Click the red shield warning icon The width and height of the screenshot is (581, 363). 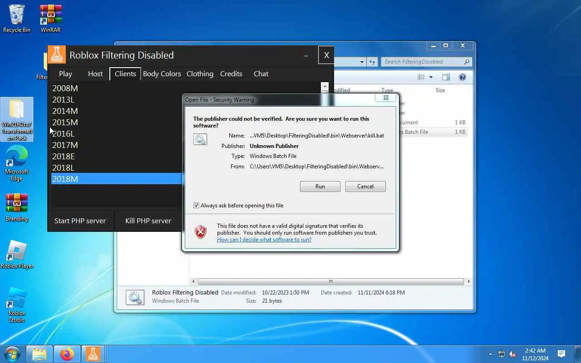click(x=200, y=232)
